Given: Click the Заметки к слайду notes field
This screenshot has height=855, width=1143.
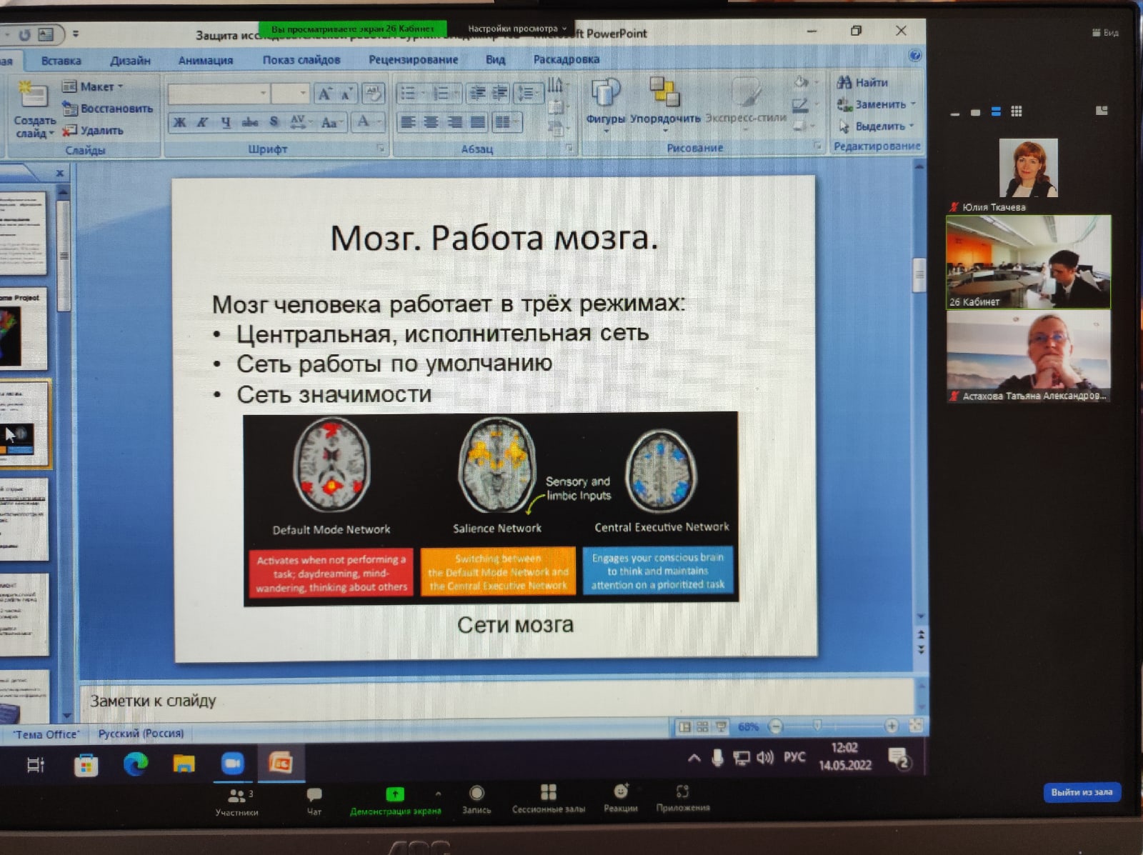Looking at the screenshot, I should 496,701.
